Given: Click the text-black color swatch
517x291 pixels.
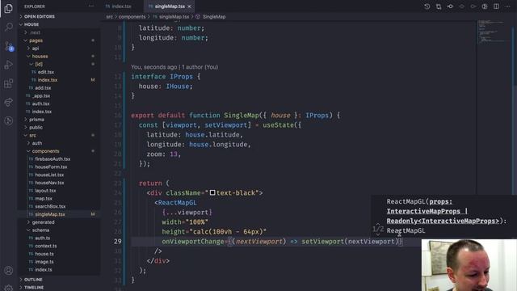Looking at the screenshot, I should tap(212, 192).
